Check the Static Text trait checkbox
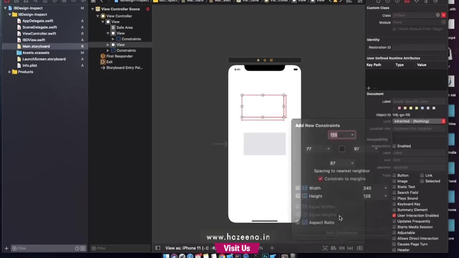Viewport: 459px width, 258px height. click(x=394, y=187)
